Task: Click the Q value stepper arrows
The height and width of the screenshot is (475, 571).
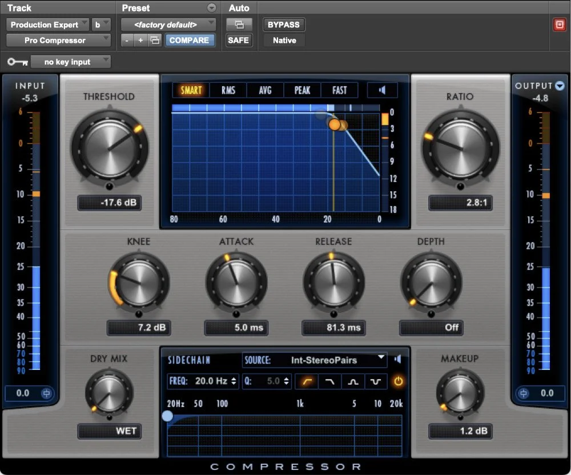Action: (x=286, y=381)
